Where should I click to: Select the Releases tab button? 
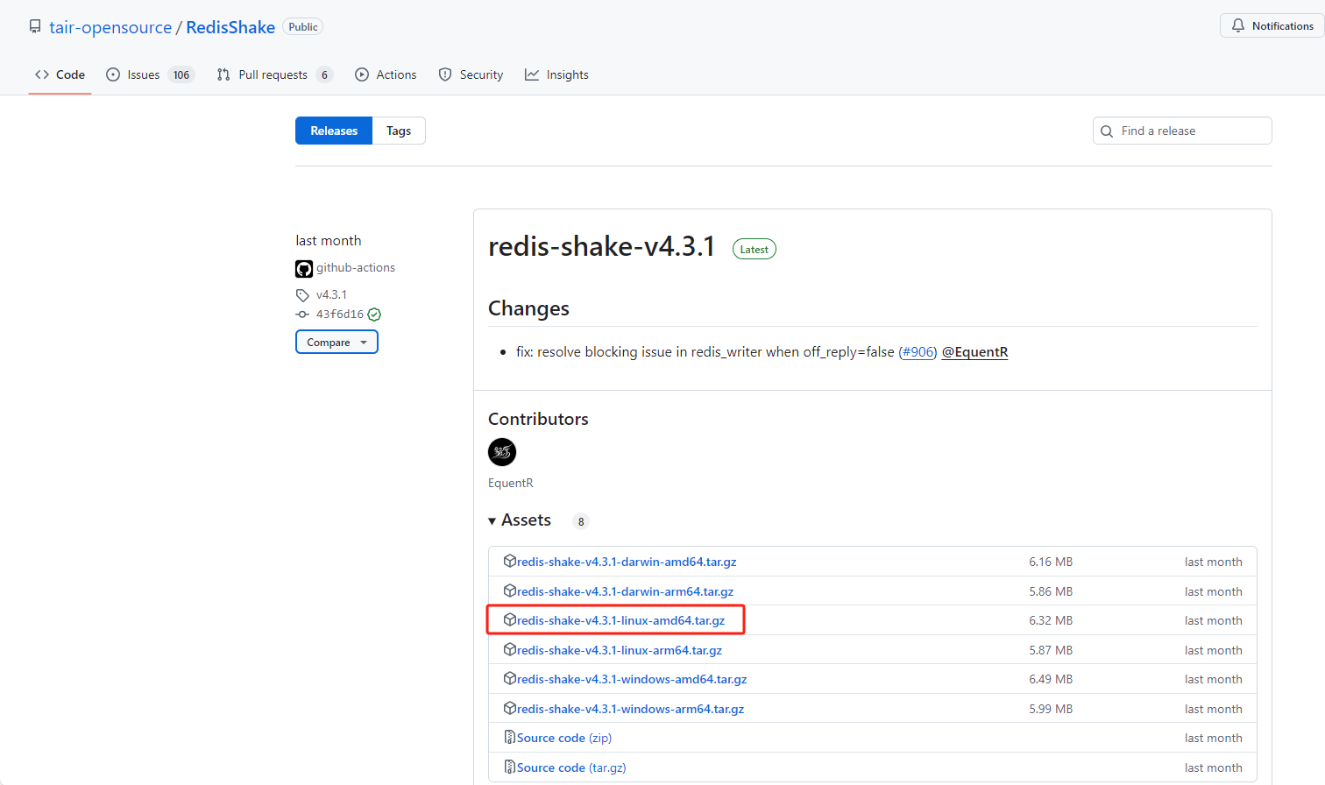334,131
